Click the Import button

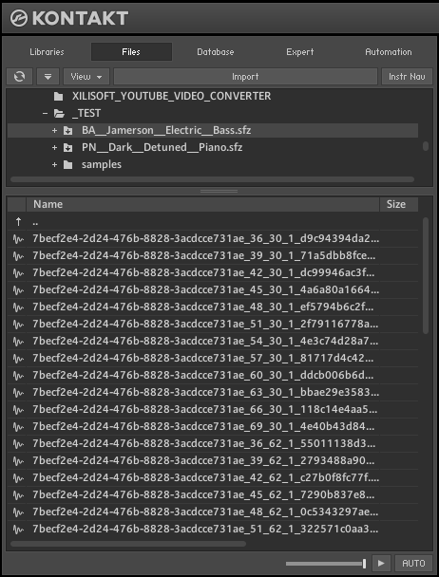tap(245, 77)
